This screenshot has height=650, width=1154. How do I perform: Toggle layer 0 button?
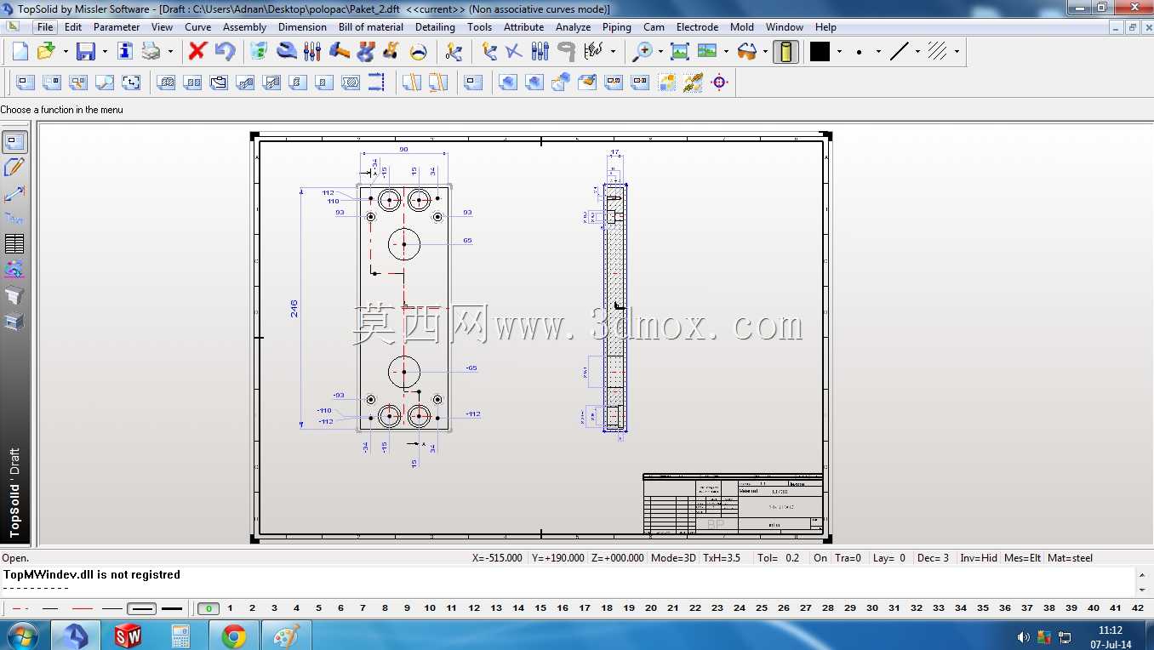[208, 608]
